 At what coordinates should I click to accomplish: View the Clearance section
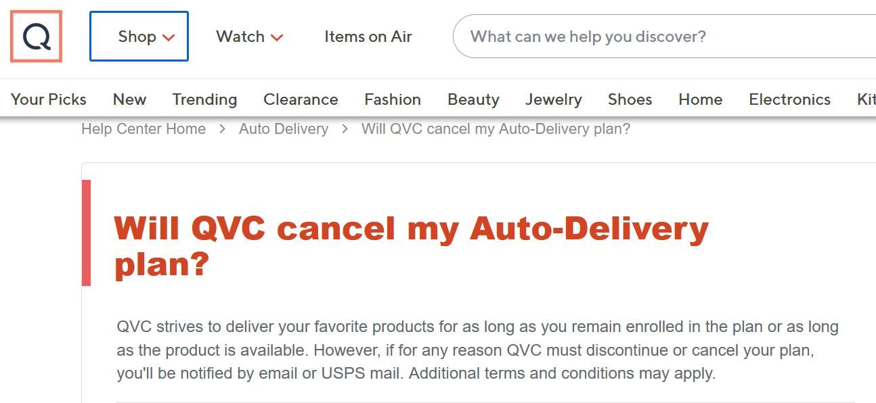(300, 99)
